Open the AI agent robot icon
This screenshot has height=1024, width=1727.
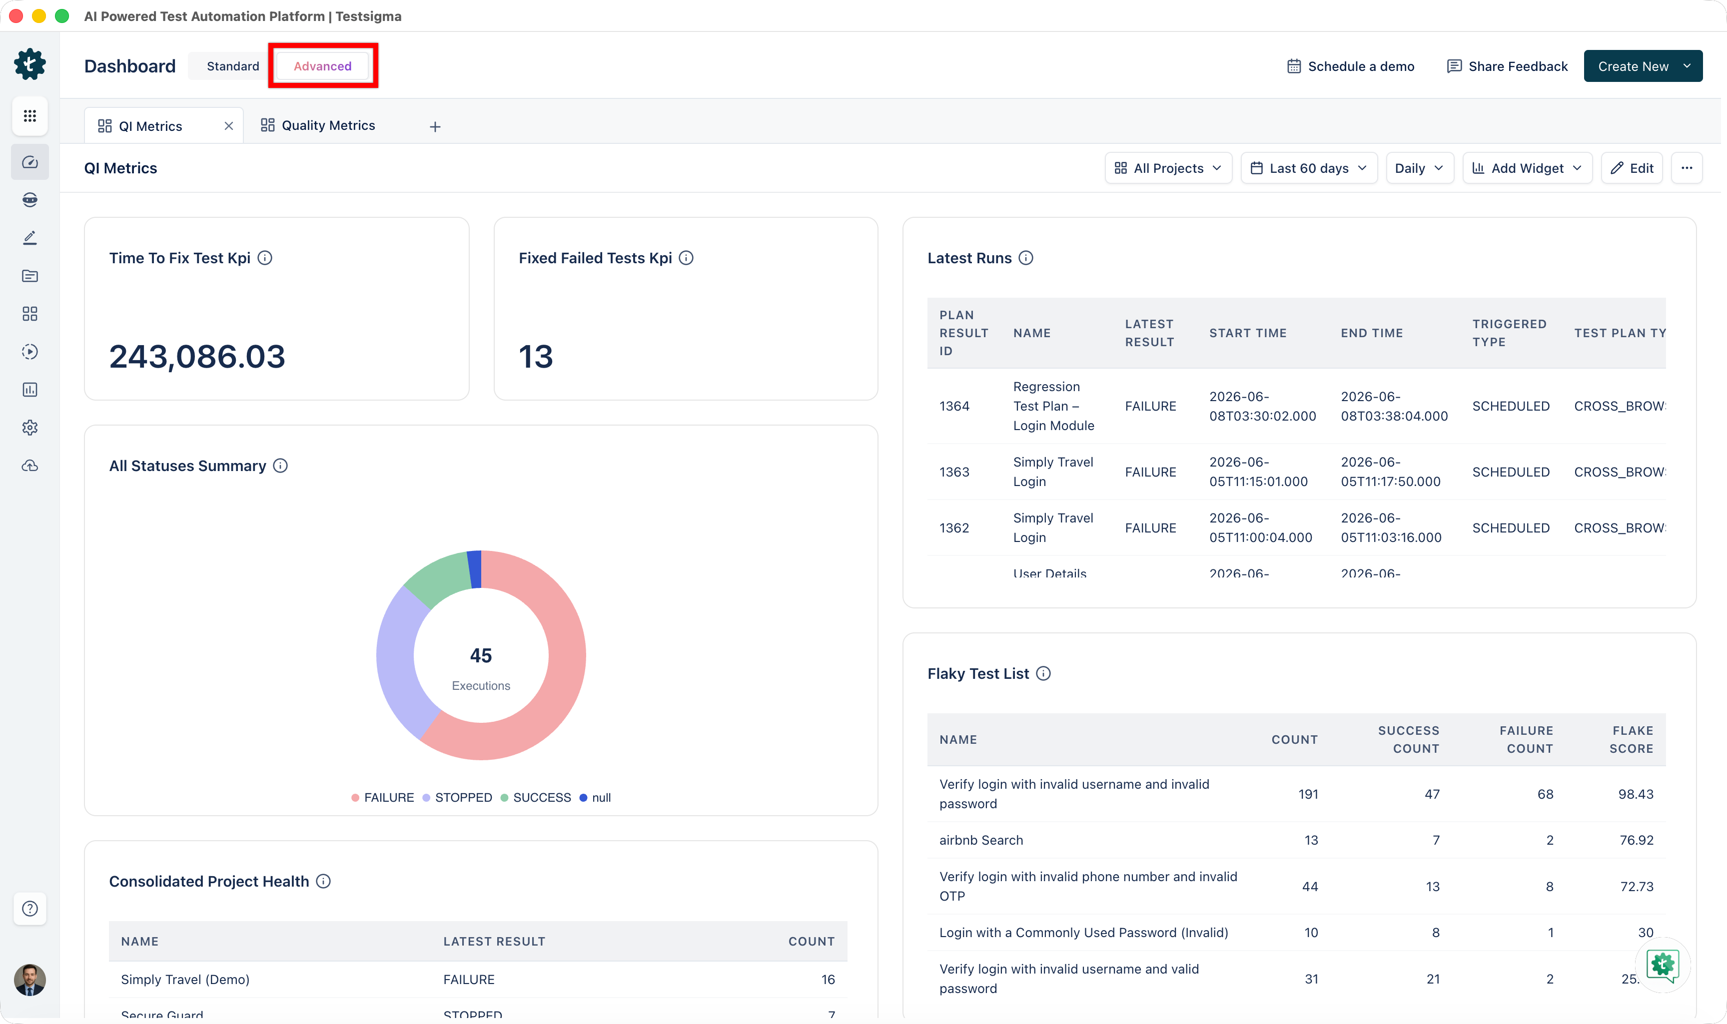pos(29,200)
